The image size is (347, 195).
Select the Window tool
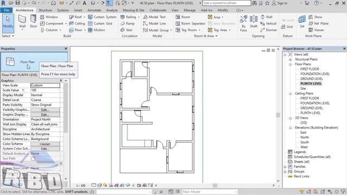(49, 17)
